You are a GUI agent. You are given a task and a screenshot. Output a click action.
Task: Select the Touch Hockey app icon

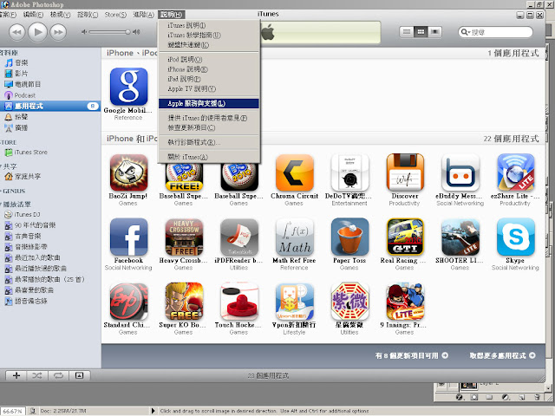(x=239, y=302)
